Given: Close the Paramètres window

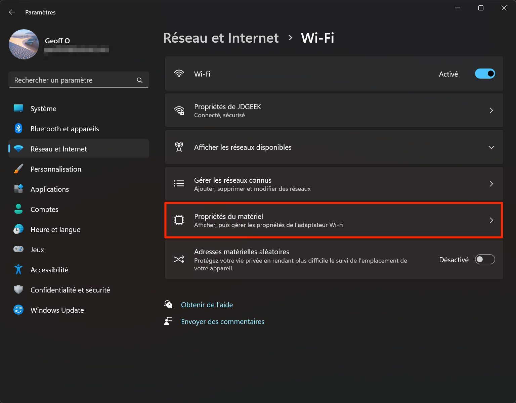Looking at the screenshot, I should point(504,8).
